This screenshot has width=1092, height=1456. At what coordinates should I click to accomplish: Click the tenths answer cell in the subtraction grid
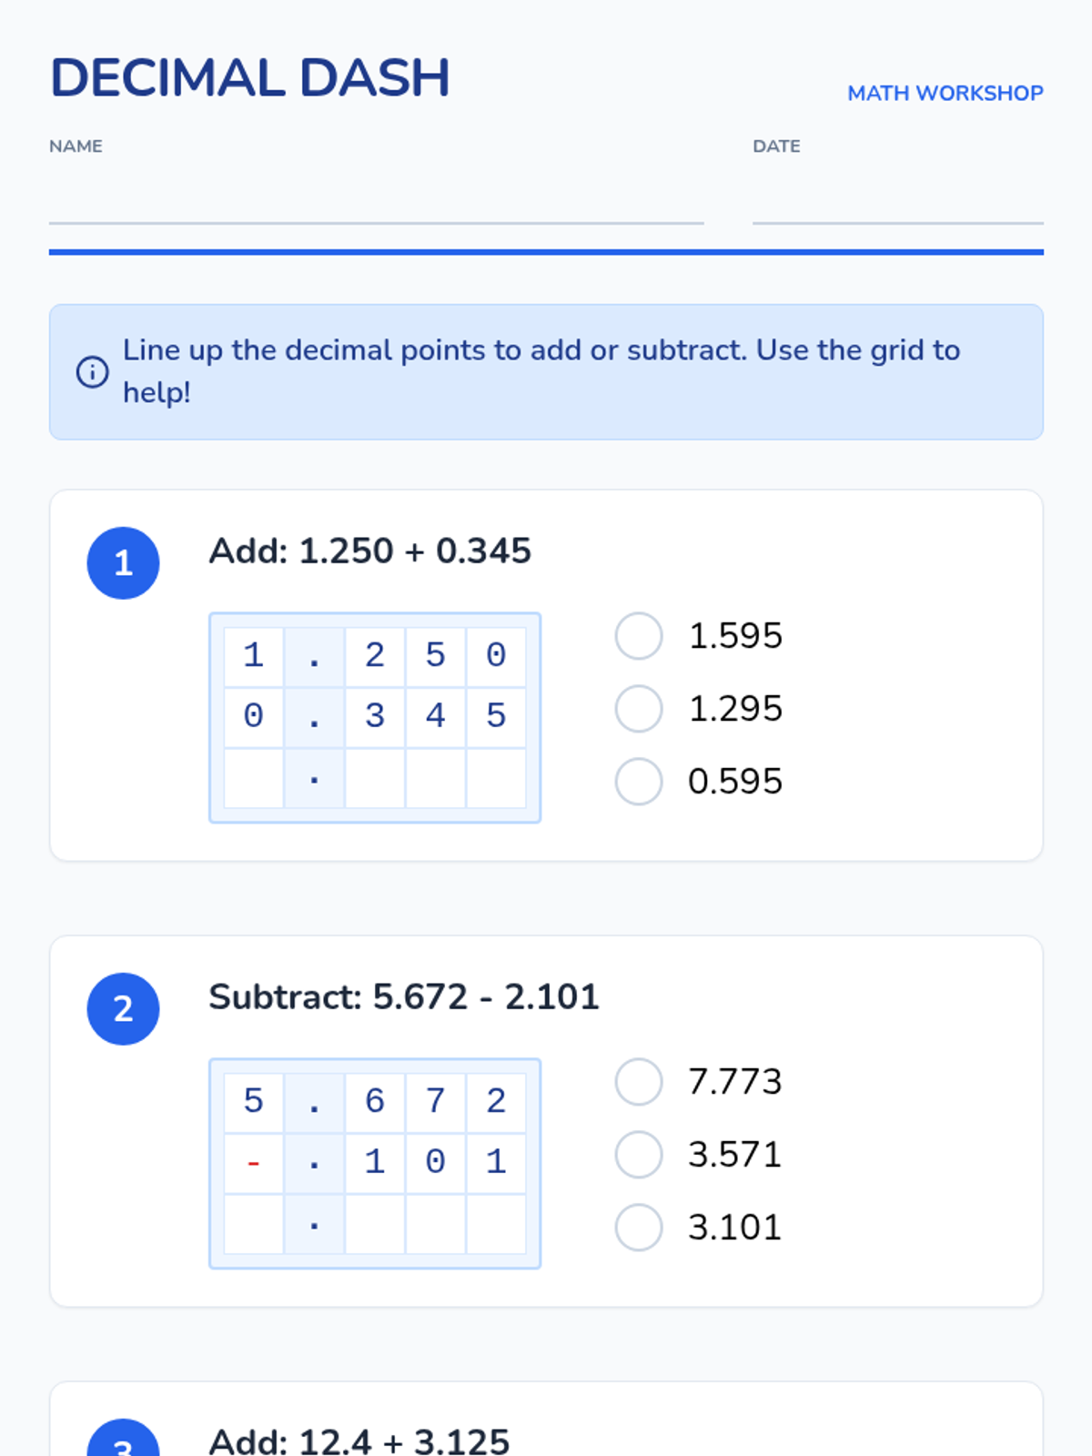[x=375, y=1225]
